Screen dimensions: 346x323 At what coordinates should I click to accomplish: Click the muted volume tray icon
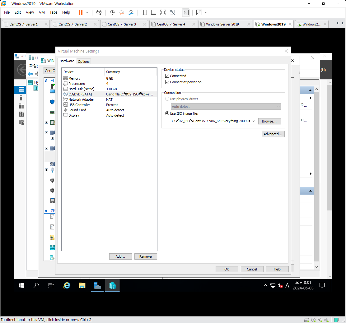pos(280,286)
